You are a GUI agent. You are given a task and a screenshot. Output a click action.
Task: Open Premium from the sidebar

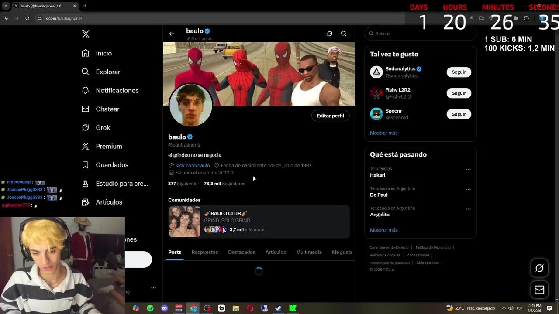tap(102, 146)
